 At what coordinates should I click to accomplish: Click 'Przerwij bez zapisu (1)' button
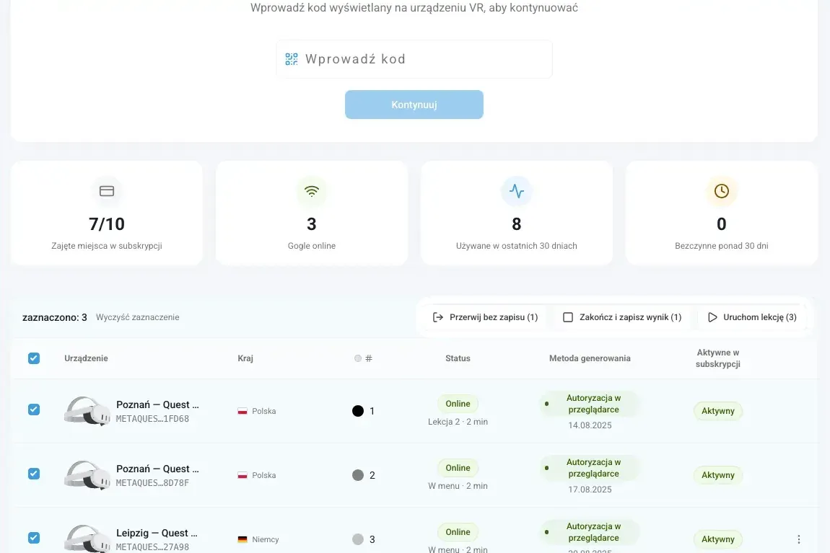pyautogui.click(x=486, y=317)
